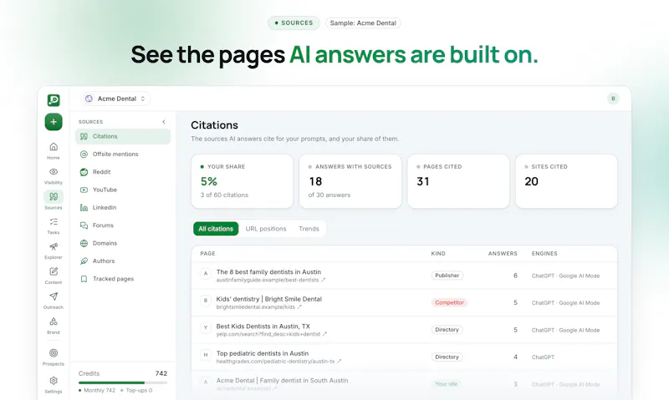The image size is (669, 400).
Task: Click 'Top-ups 0' credits legend
Action: click(x=136, y=391)
